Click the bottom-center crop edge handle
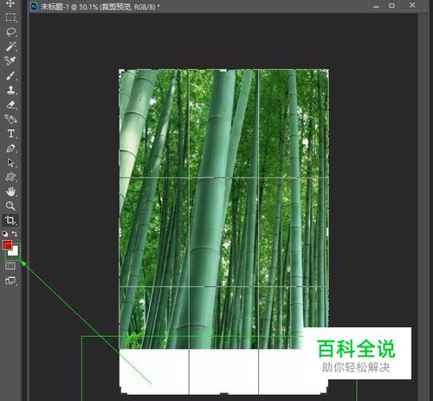 pyautogui.click(x=224, y=393)
